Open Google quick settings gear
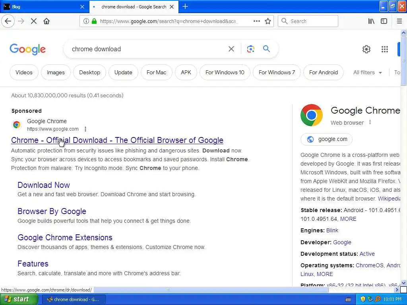The image size is (407, 305). click(366, 49)
